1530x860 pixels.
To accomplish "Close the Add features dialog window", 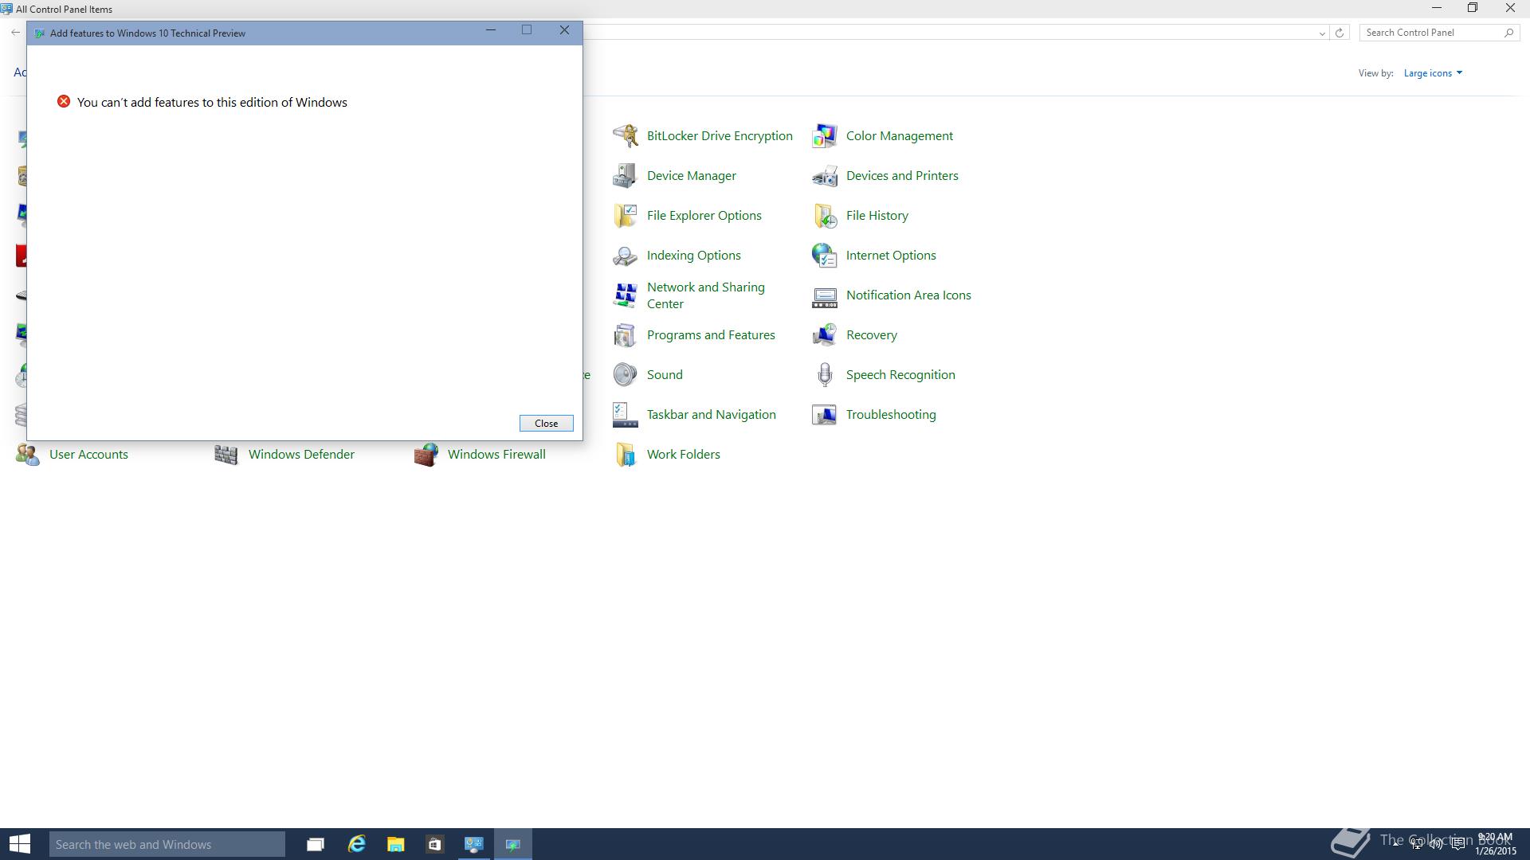I will pos(564,30).
